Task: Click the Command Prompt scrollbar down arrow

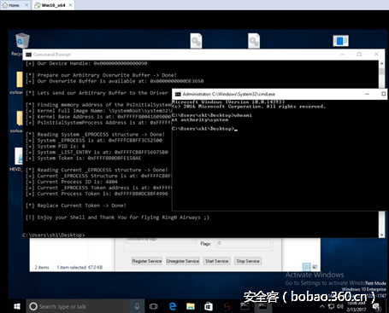Action: coord(381,235)
